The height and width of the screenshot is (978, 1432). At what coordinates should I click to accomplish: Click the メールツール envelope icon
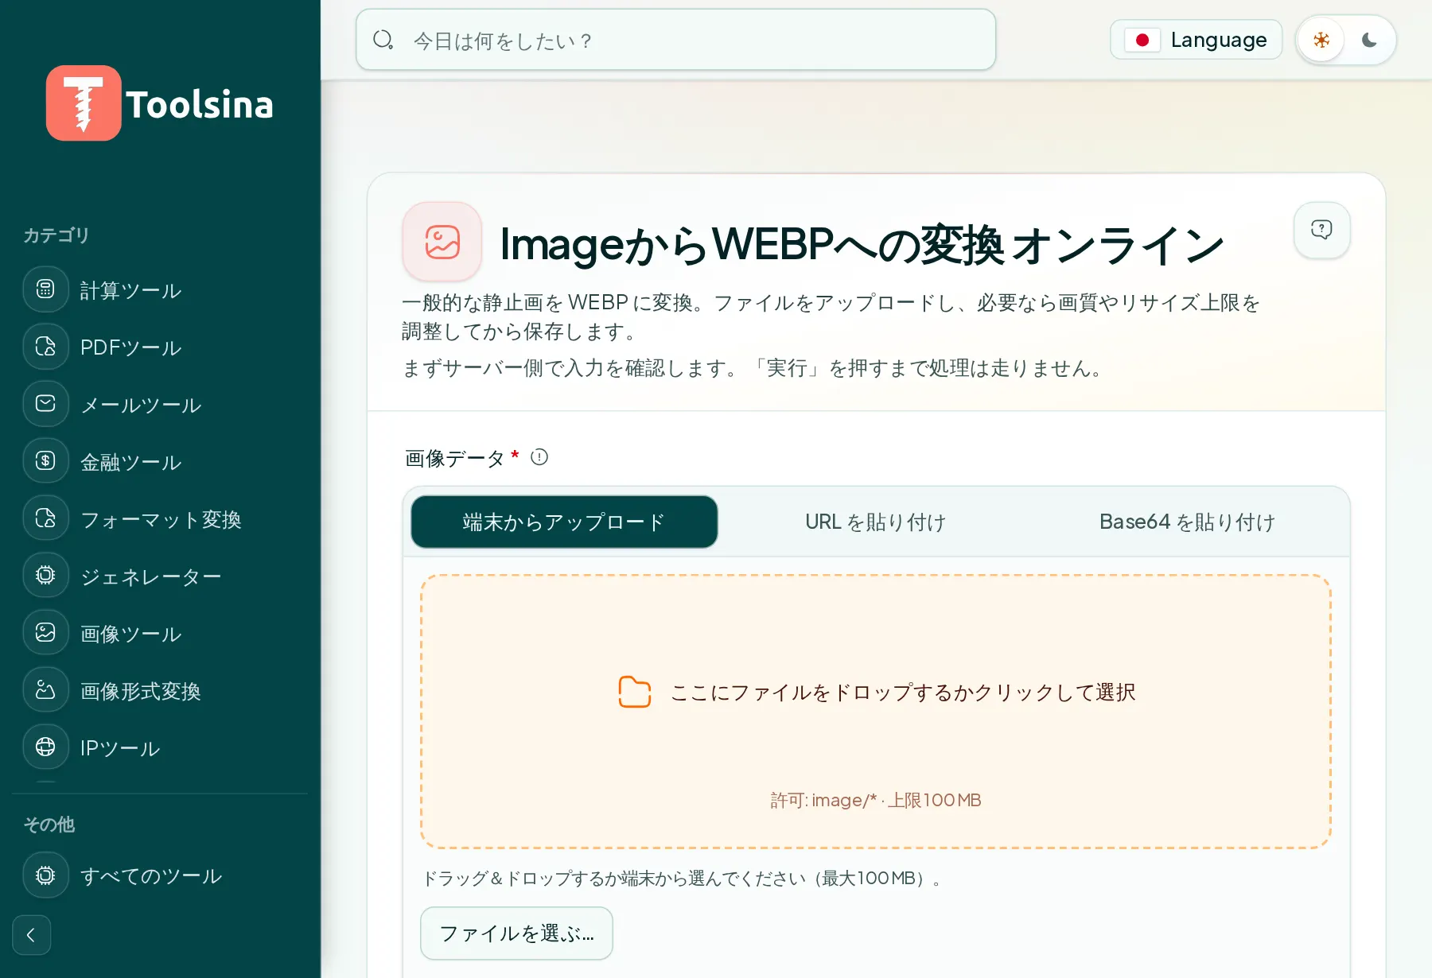(45, 404)
